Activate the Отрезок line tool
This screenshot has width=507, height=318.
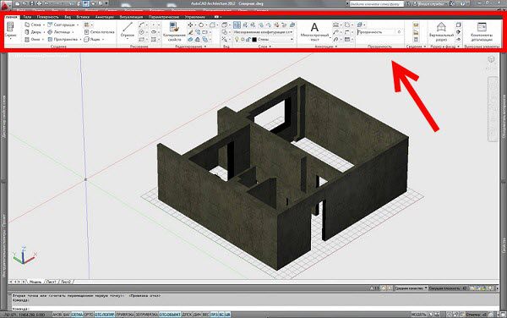128,30
